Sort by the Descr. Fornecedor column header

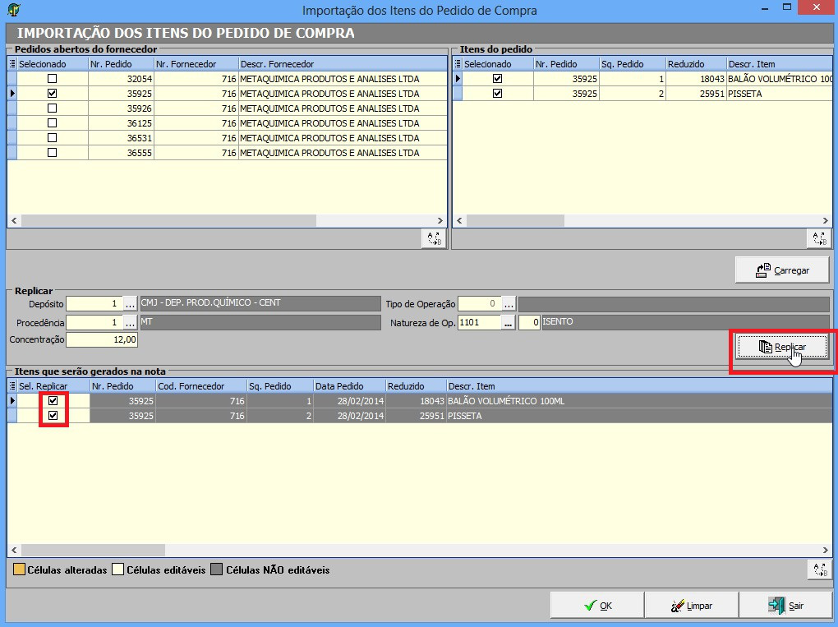coord(342,64)
